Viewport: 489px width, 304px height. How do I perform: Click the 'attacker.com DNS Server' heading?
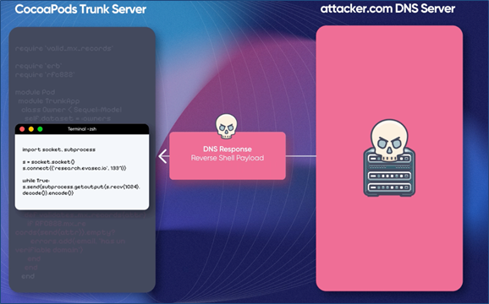pyautogui.click(x=388, y=8)
